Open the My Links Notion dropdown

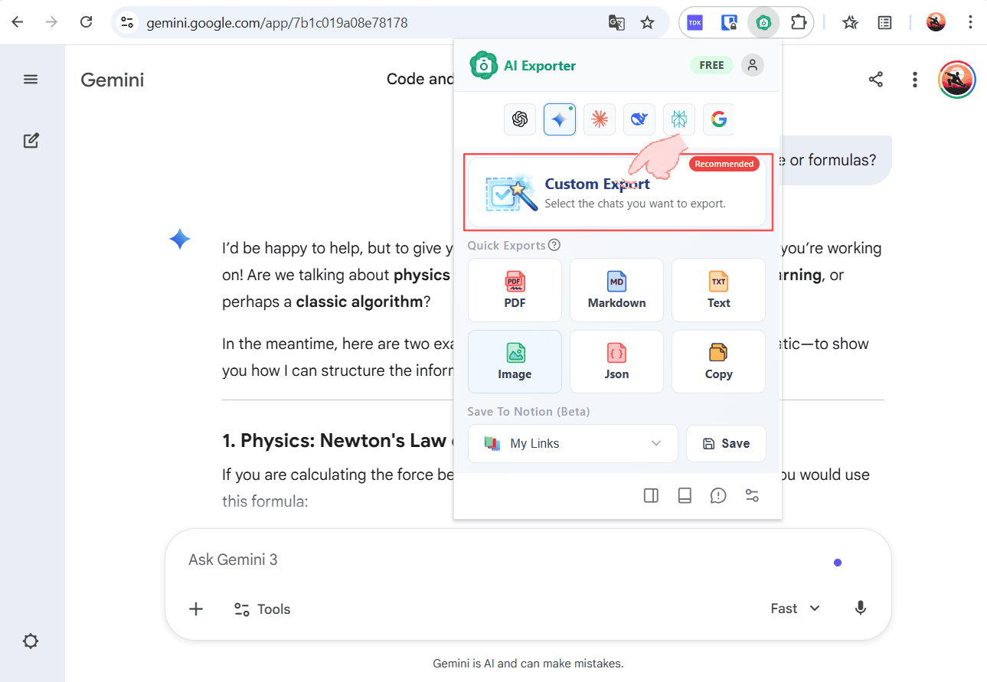(x=573, y=443)
